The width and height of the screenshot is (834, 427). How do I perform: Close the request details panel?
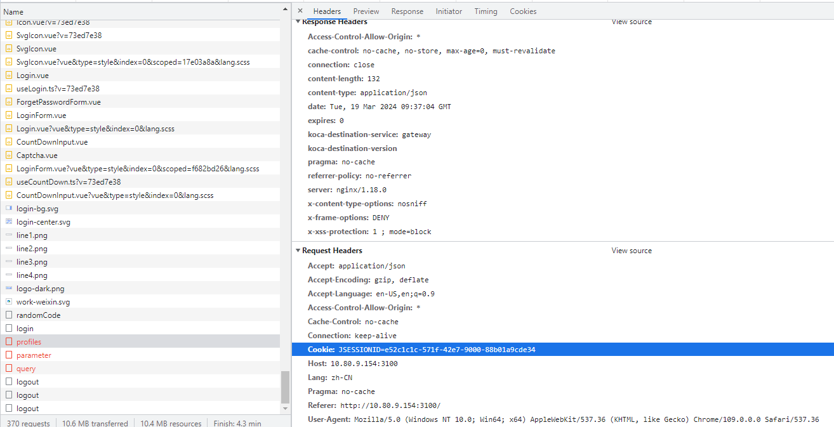pyautogui.click(x=300, y=11)
